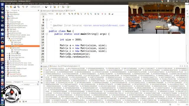Viewport: 189px width, 106px height.
Task: Open Firefox from the Ubuntu launcher
Action: 2,43
